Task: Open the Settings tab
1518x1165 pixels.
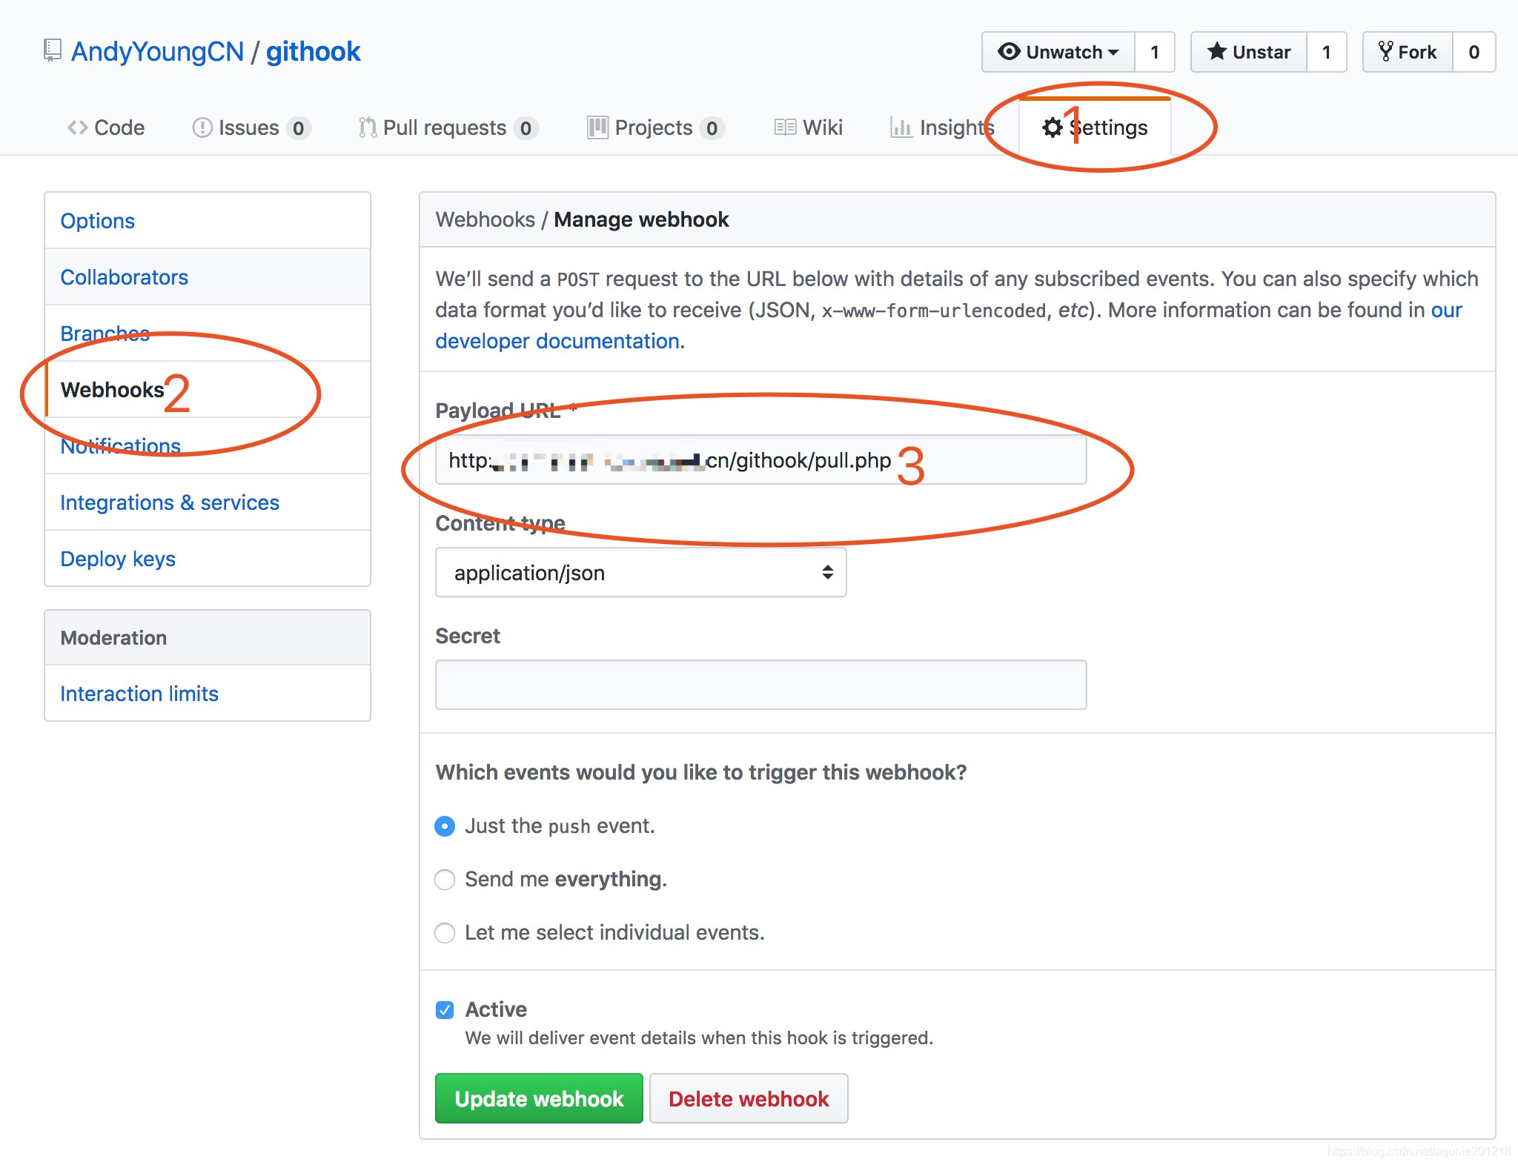Action: coord(1093,126)
